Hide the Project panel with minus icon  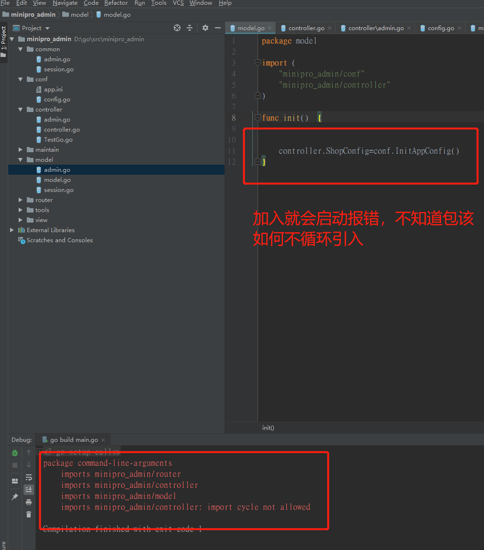coord(218,28)
